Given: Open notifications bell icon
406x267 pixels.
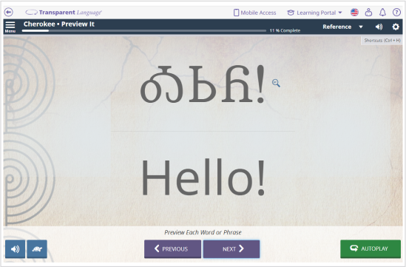Looking at the screenshot, I should [382, 12].
